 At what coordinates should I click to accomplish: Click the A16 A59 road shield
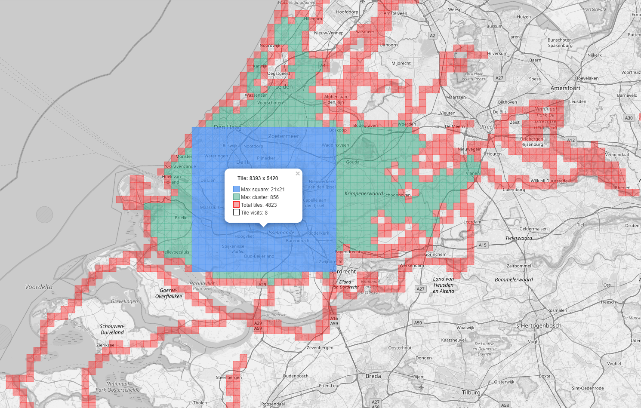[334, 321]
